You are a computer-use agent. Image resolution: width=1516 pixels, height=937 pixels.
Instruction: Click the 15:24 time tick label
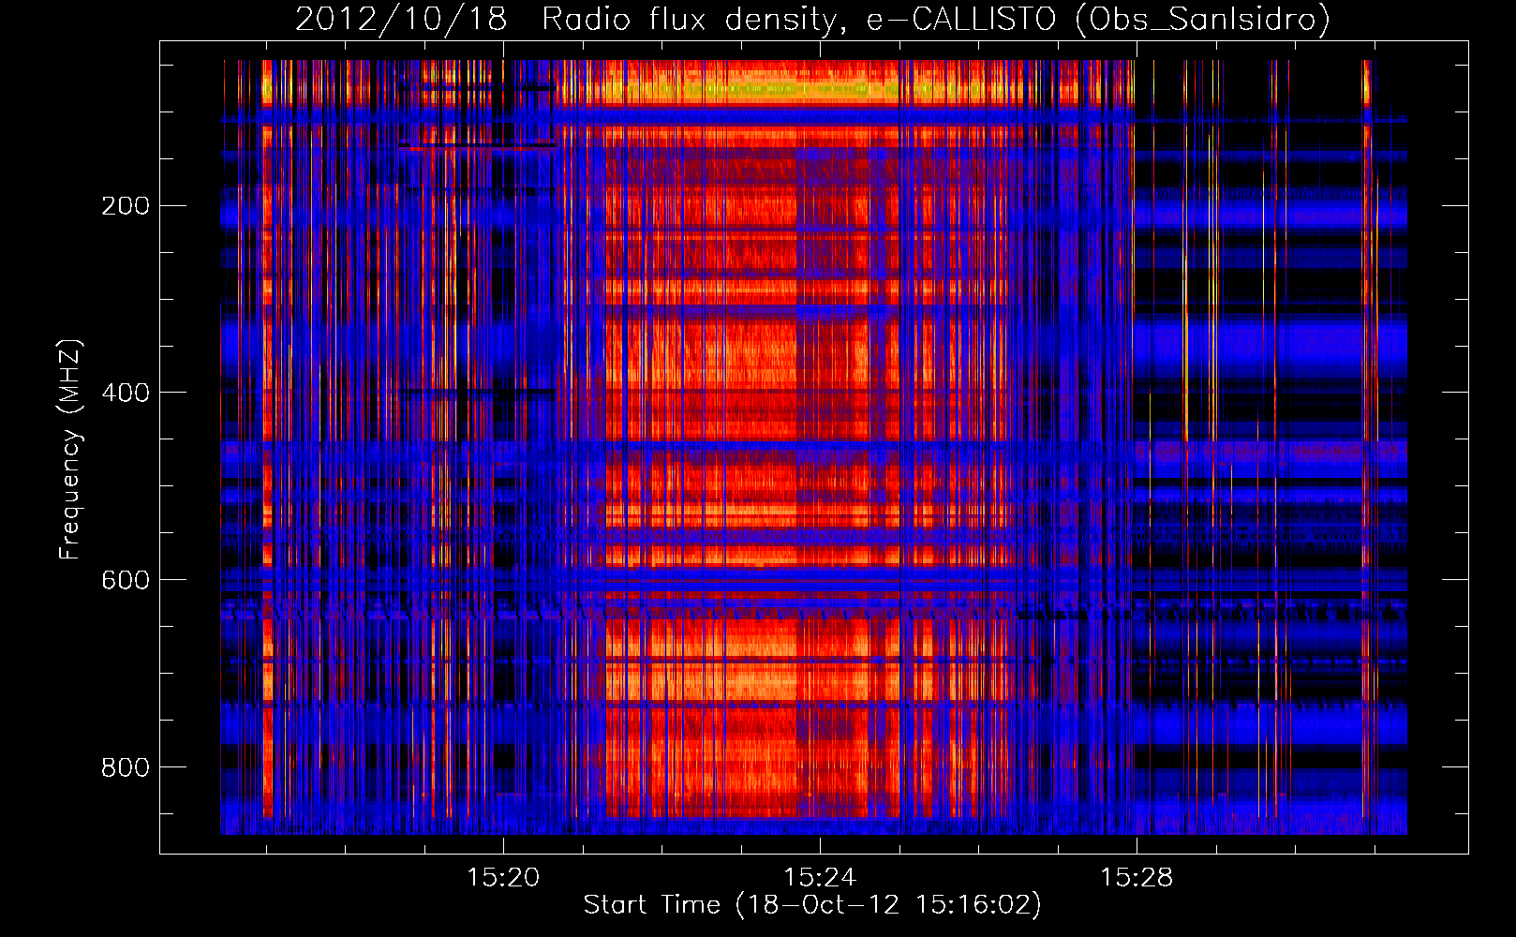click(x=820, y=878)
